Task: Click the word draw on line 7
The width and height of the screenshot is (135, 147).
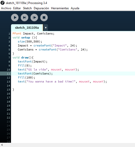Action: [x=25, y=57]
